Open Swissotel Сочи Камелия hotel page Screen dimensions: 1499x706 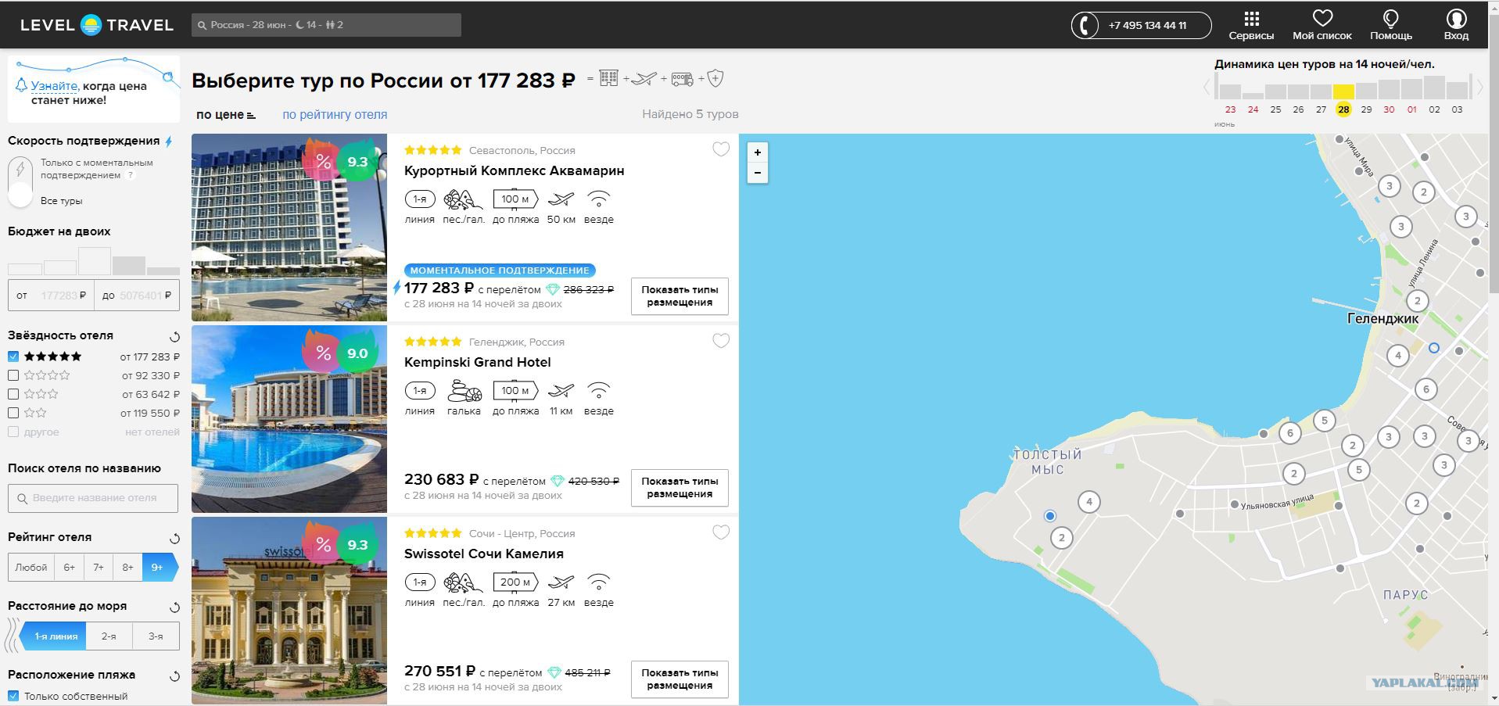pyautogui.click(x=483, y=554)
